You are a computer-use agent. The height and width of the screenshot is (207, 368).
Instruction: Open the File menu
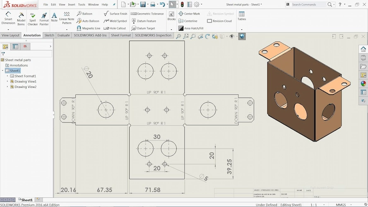46,5
